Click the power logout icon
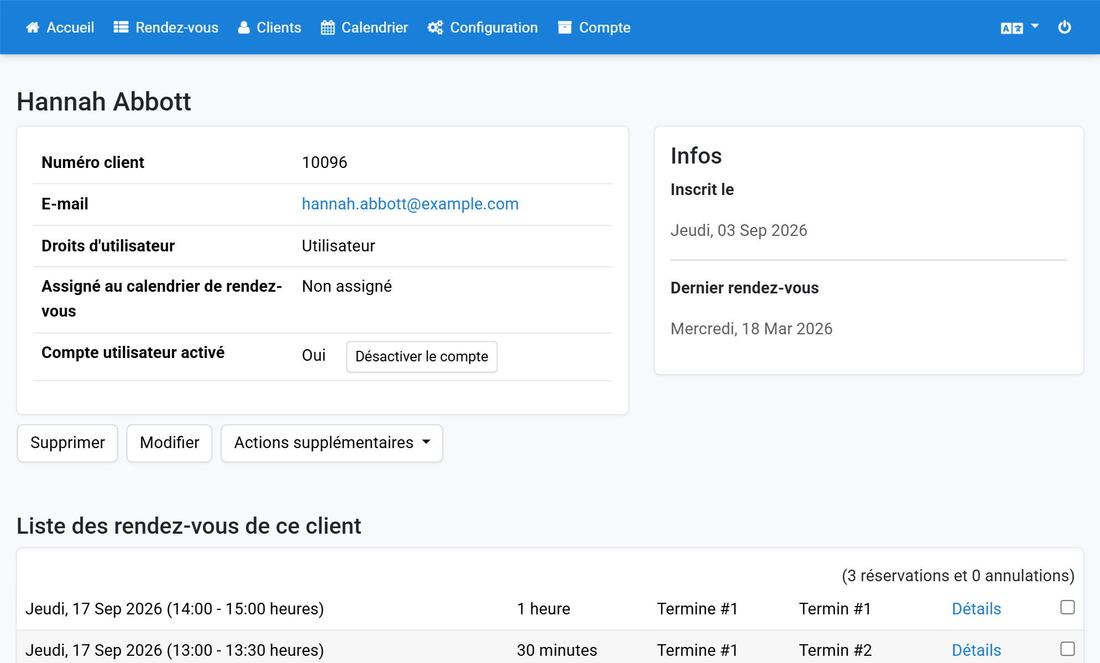Screen dimensions: 1100x663 [1065, 27]
